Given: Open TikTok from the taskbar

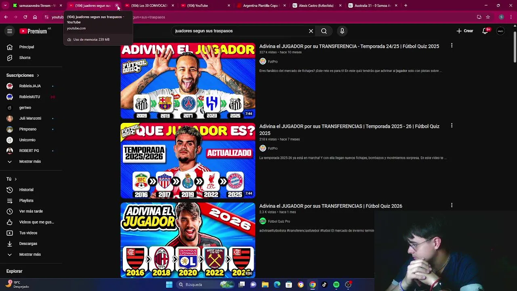Looking at the screenshot, I should 324,285.
